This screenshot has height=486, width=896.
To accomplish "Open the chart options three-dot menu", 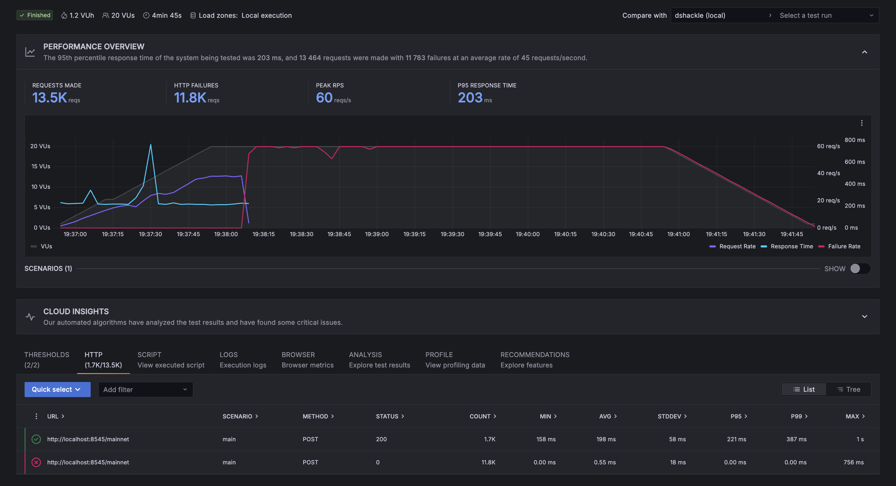I will (862, 123).
